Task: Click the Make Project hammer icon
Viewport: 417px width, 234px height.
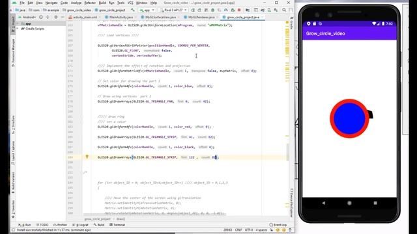Action: click(x=132, y=10)
